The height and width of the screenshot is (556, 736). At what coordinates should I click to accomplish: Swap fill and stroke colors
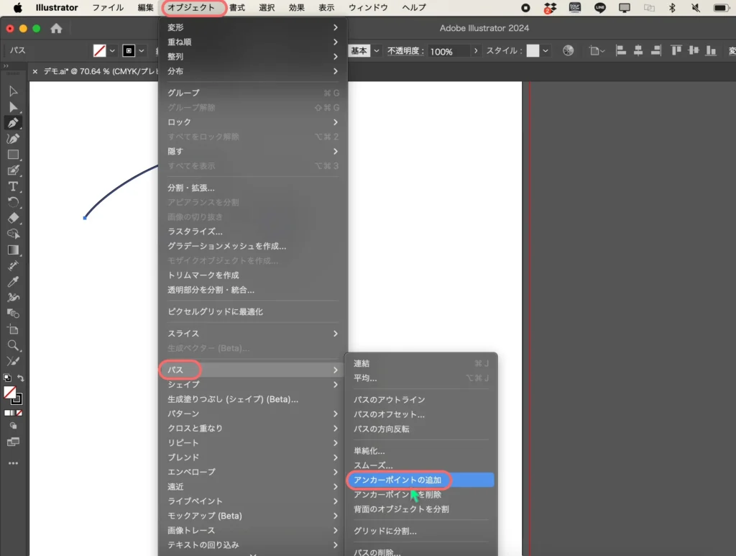tap(21, 378)
